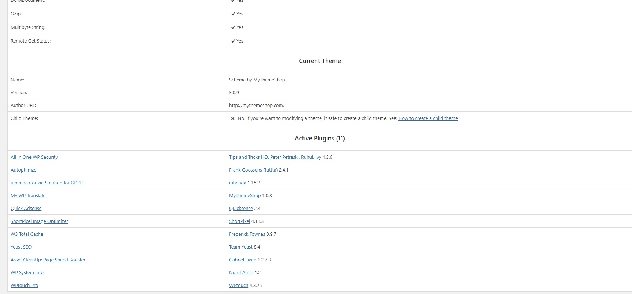This screenshot has height=294, width=632.
Task: Open the My WP Translate plugin link
Action: [x=28, y=196]
